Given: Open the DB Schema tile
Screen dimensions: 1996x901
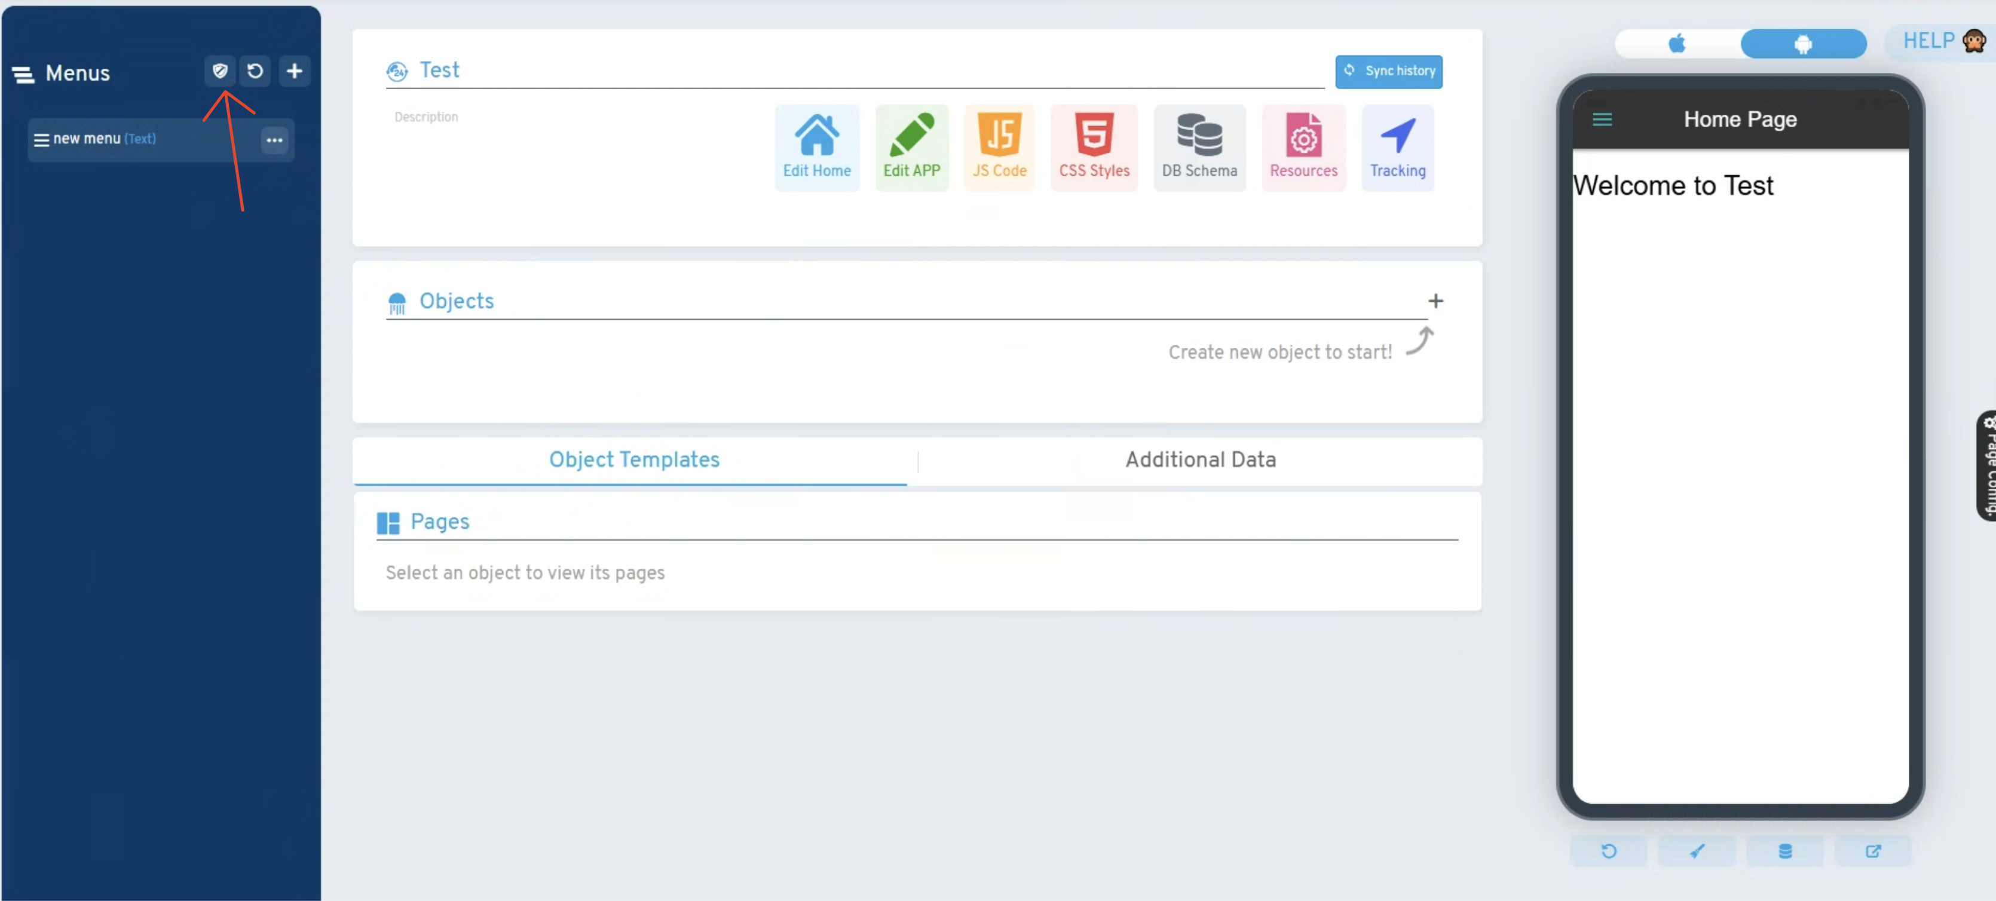Looking at the screenshot, I should (1199, 147).
